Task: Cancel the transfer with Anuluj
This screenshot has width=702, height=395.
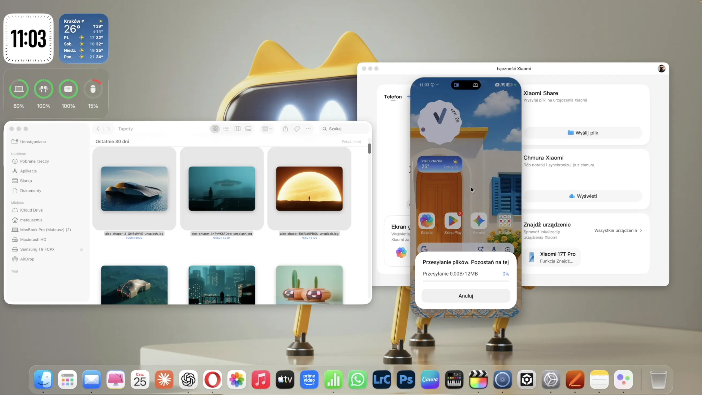Action: pos(466,296)
